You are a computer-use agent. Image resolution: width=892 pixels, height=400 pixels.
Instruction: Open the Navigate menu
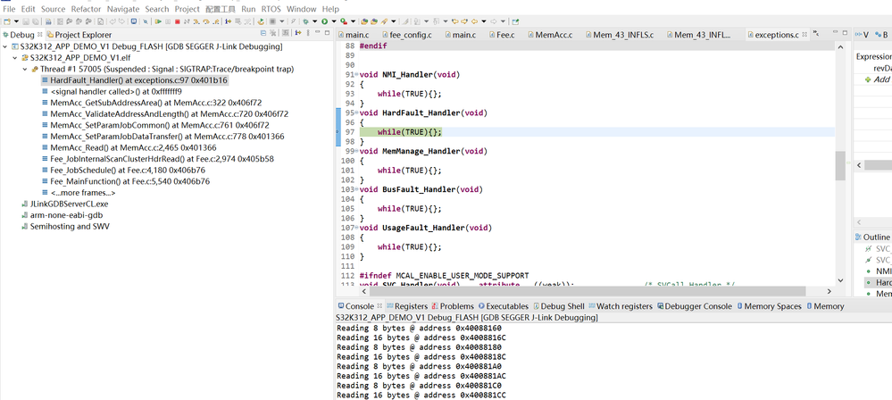point(123,9)
